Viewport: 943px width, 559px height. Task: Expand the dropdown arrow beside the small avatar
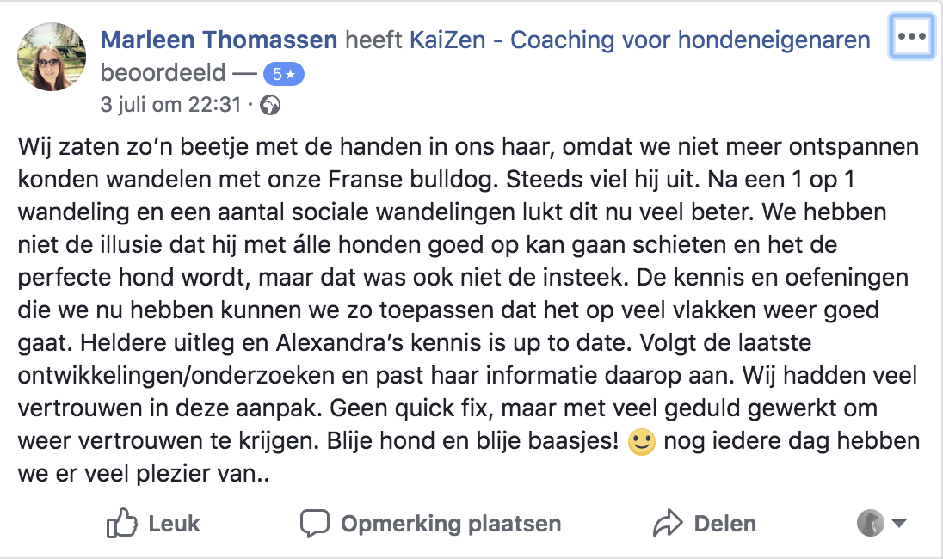coord(899,524)
